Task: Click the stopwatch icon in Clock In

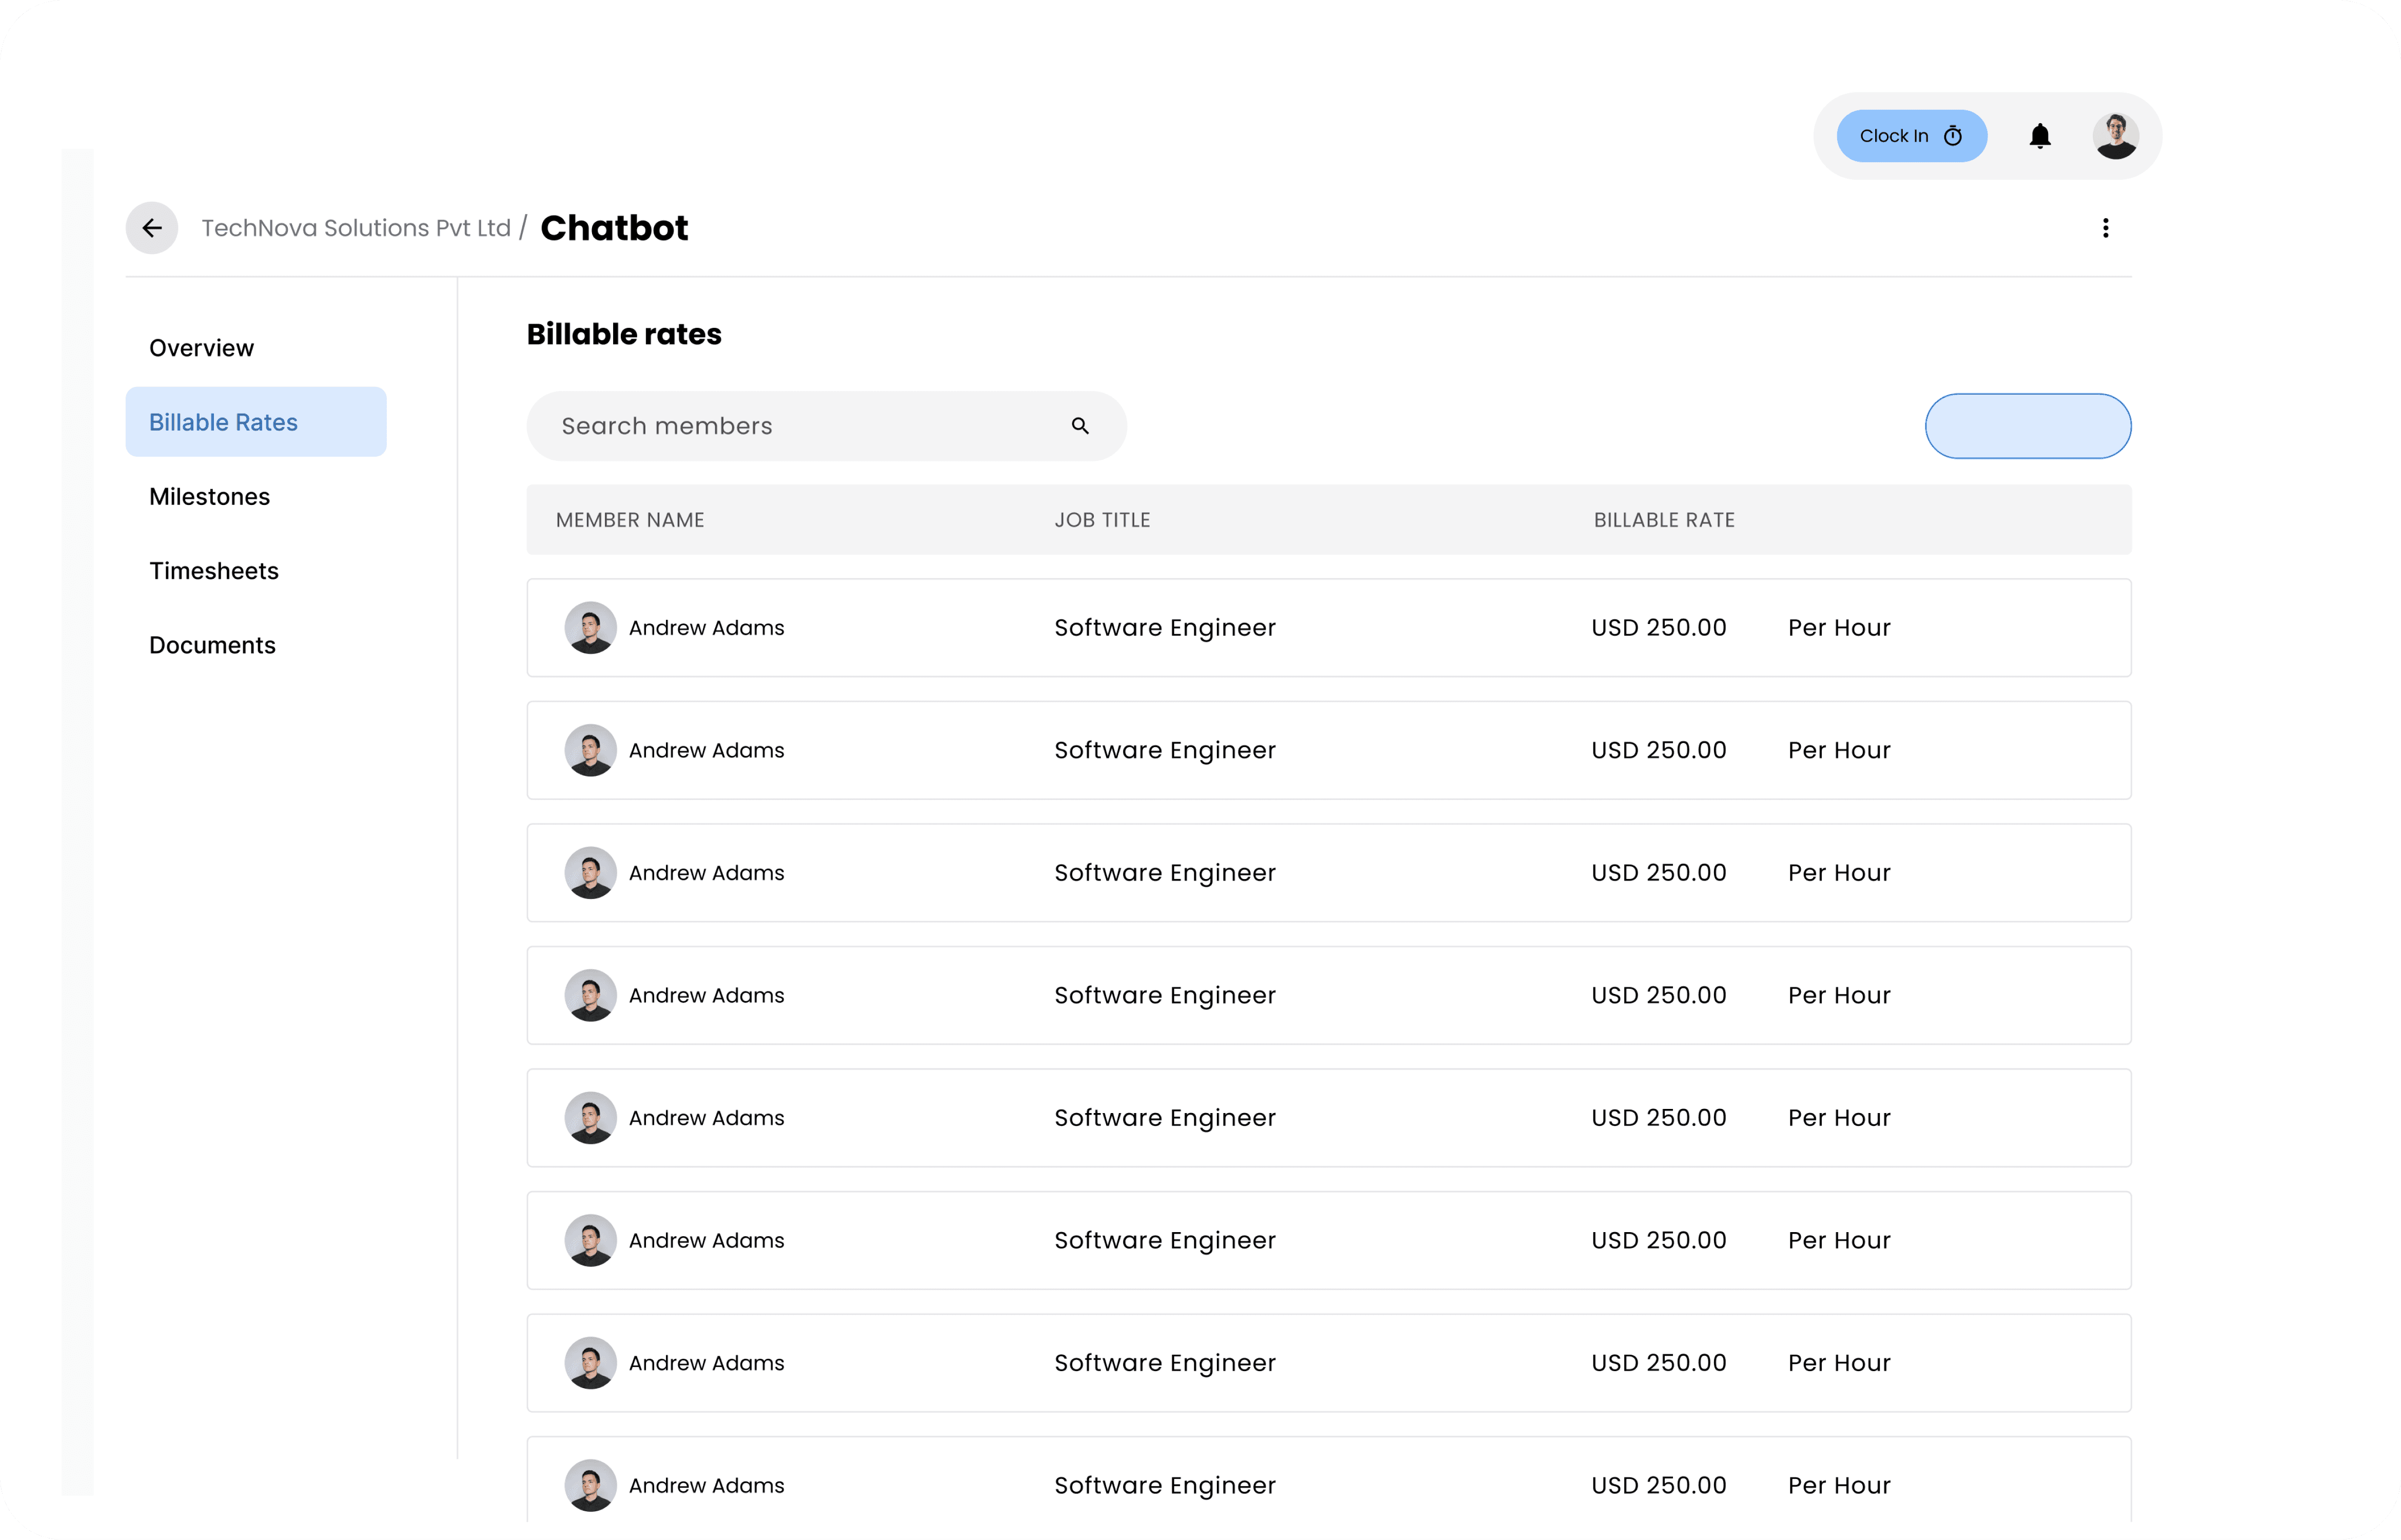Action: (1952, 136)
